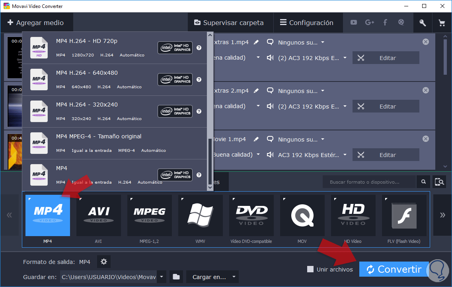Show next formats with right chevron
Screen dimensions: 452x287
click(x=442, y=215)
